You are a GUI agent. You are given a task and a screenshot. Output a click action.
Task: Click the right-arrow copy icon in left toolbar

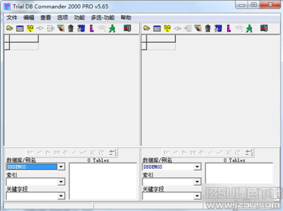[40, 29]
